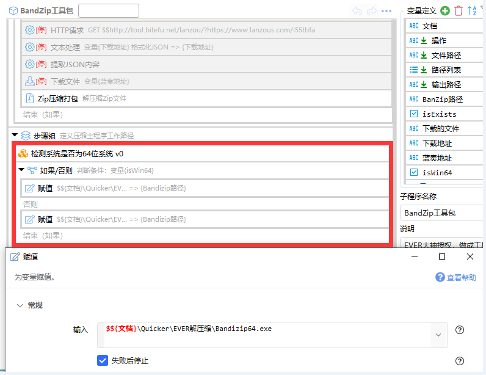Click the 赋值 dialog pencil icon

click(15, 257)
